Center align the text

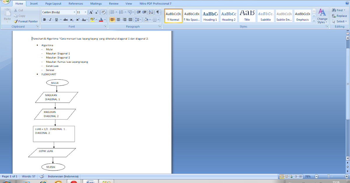118,20
